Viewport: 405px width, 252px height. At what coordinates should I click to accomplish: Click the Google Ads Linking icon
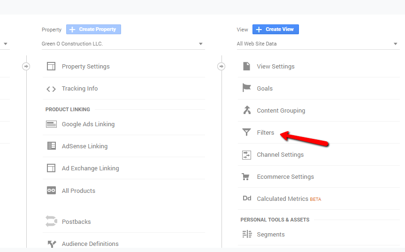tap(51, 124)
